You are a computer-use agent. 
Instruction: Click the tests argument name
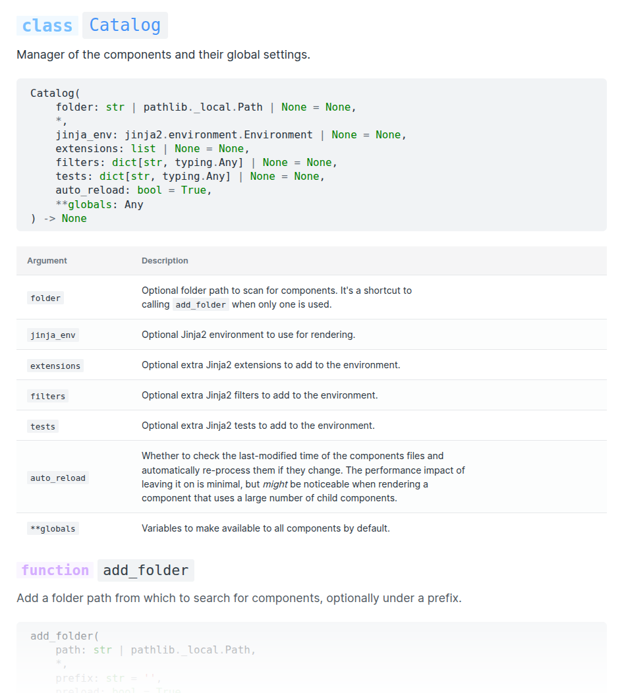pos(43,426)
